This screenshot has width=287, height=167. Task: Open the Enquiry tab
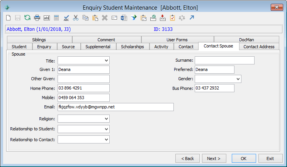tap(45, 47)
